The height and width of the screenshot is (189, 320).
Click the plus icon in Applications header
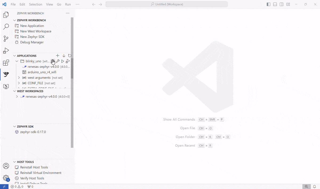[x=58, y=56]
